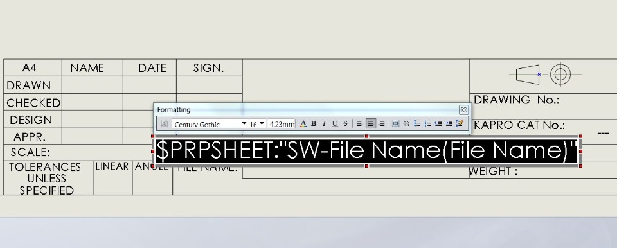The width and height of the screenshot is (617, 248).
Task: Click the Formatting toolbar title
Action: coord(174,109)
